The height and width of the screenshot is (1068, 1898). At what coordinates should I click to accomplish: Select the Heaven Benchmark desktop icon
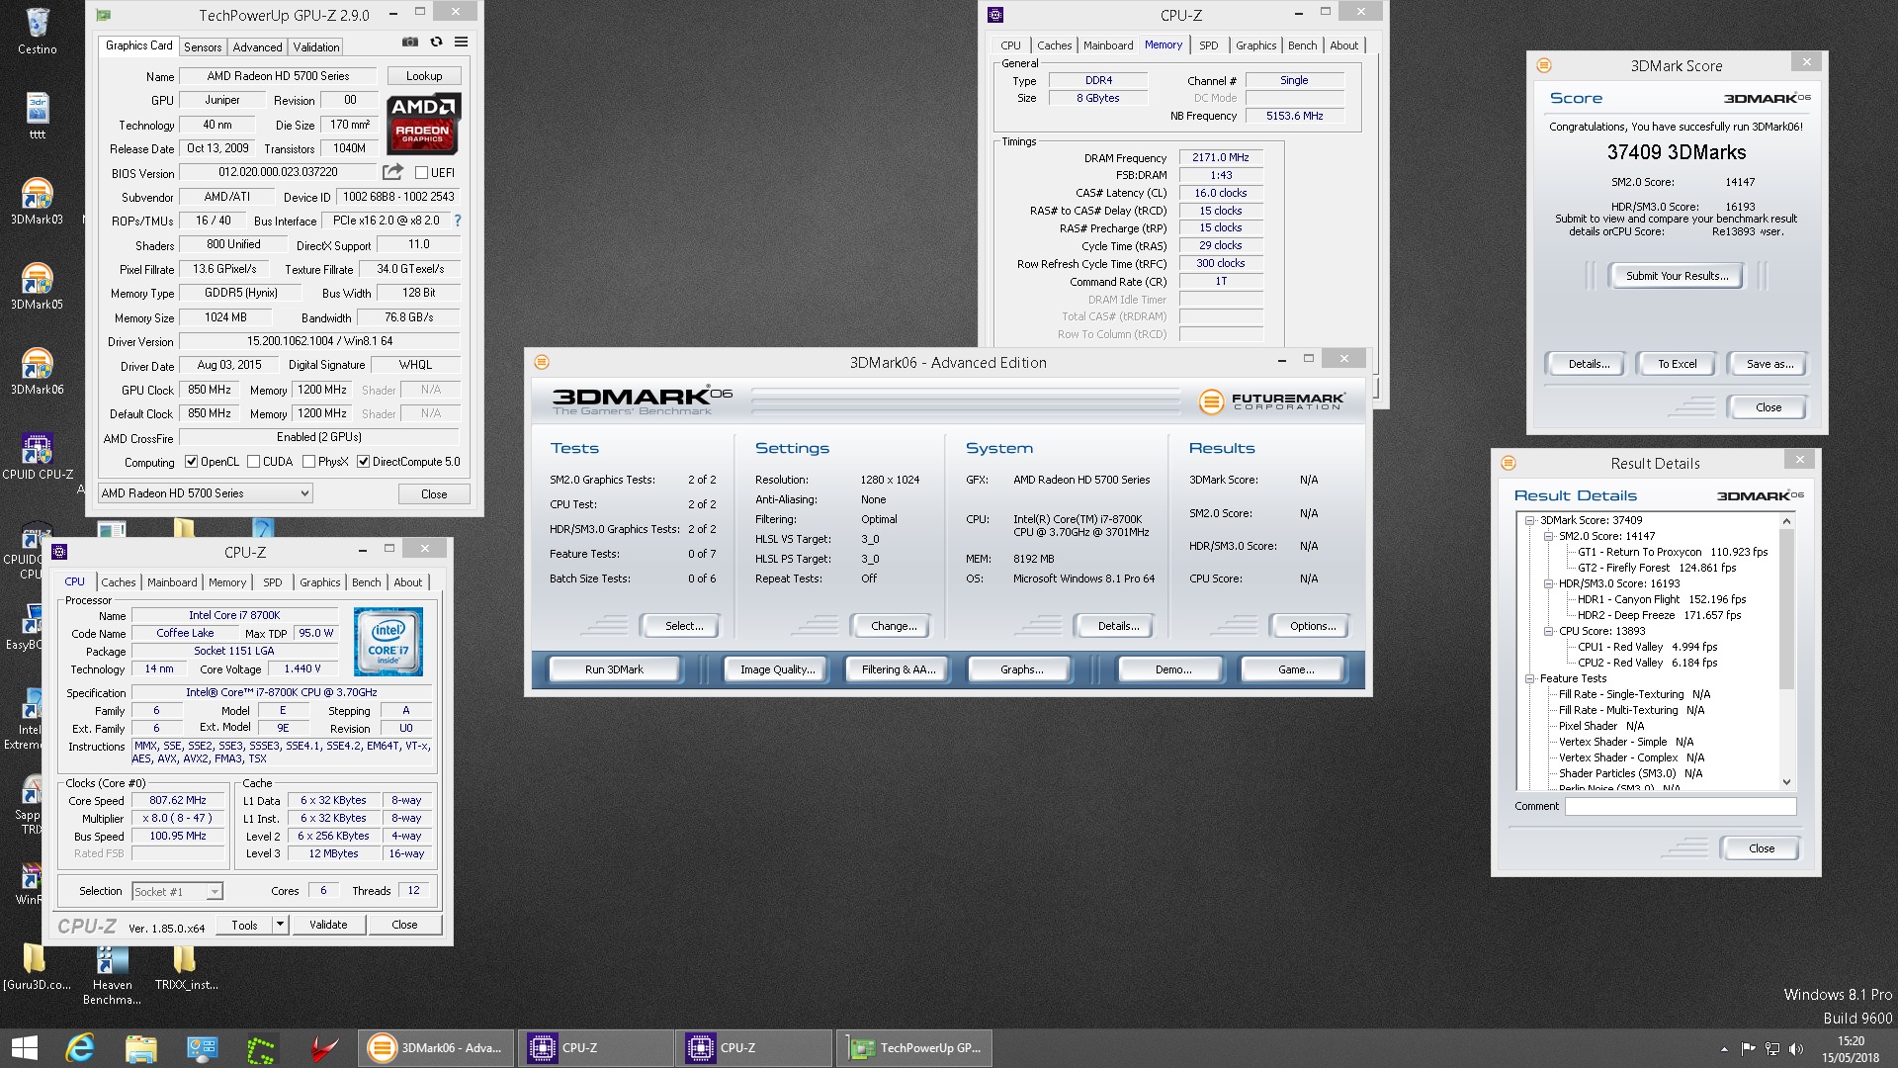click(x=112, y=975)
